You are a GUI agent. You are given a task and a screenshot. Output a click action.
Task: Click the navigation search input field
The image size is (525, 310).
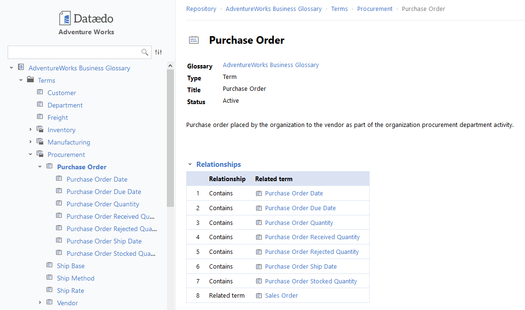tap(74, 52)
